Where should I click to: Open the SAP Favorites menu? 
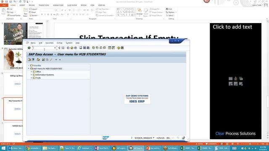pyautogui.click(x=50, y=43)
